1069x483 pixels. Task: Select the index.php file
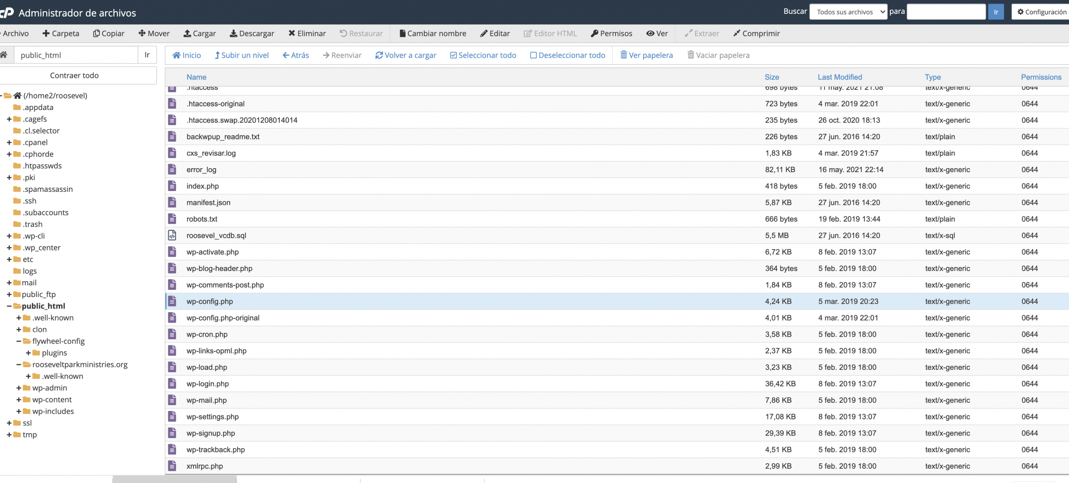pos(617,186)
